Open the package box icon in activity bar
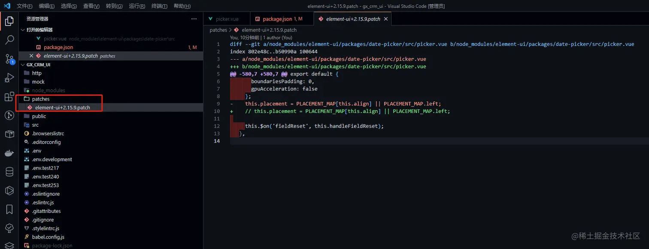Image resolution: width=649 pixels, height=249 pixels. point(9,134)
